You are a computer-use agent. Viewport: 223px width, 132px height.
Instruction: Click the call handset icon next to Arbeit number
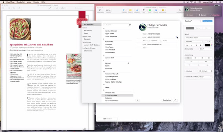(176, 37)
